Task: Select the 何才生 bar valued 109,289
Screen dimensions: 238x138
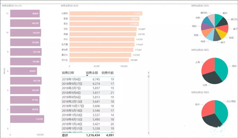Action: tap(99, 60)
